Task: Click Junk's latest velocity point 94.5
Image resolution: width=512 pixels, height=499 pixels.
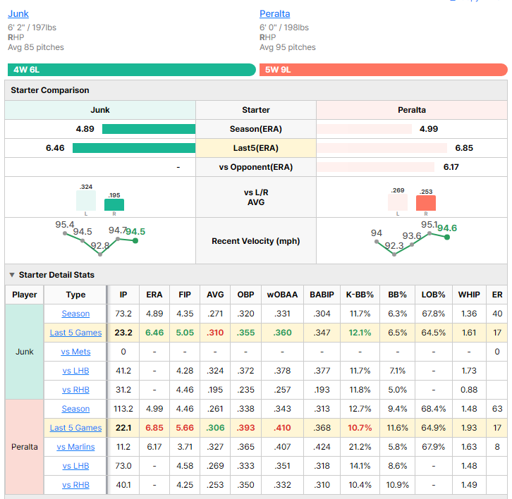Action: (x=135, y=241)
